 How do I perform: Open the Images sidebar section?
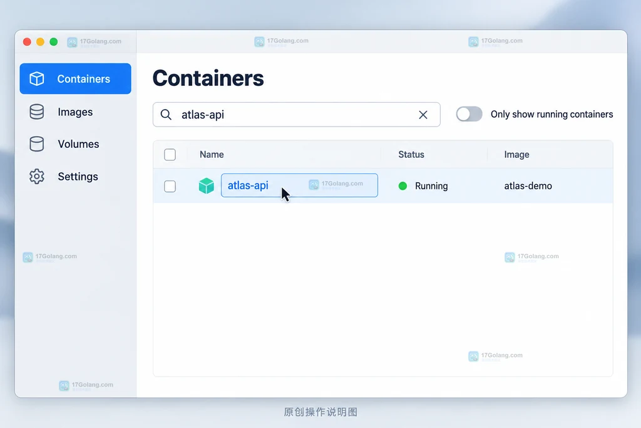coord(75,112)
